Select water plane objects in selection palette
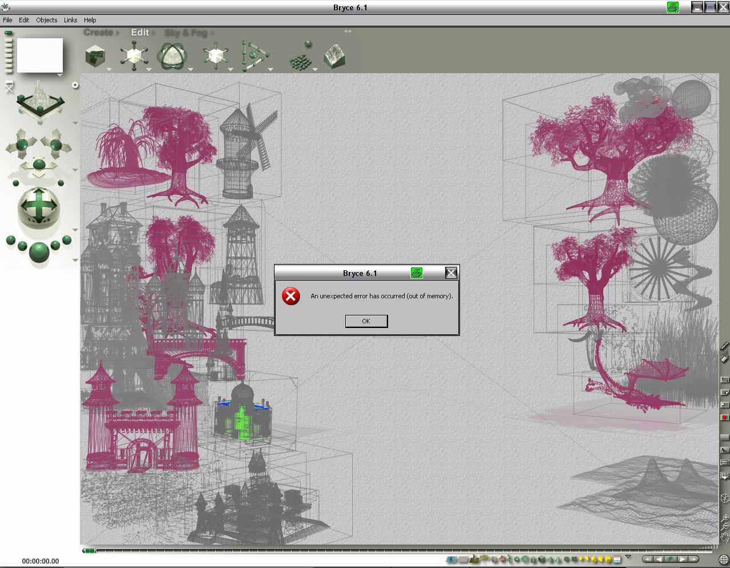The image size is (730, 568). coord(451,559)
